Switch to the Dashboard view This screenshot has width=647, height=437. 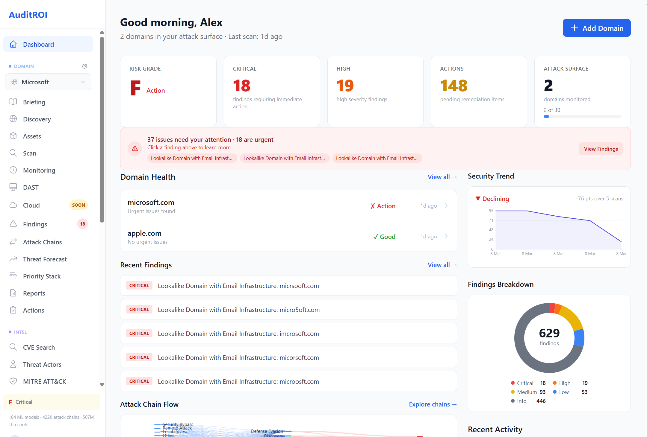[x=38, y=44]
